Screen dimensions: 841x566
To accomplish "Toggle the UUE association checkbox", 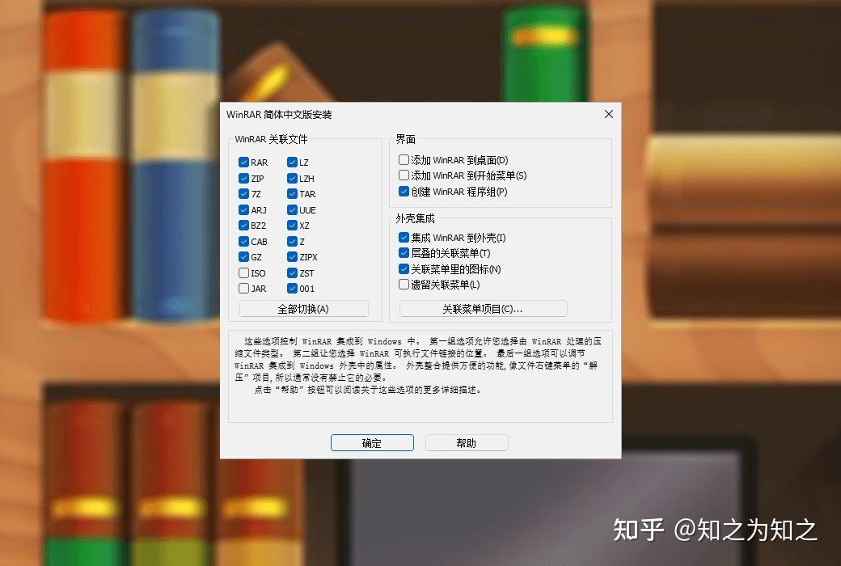I will (292, 209).
